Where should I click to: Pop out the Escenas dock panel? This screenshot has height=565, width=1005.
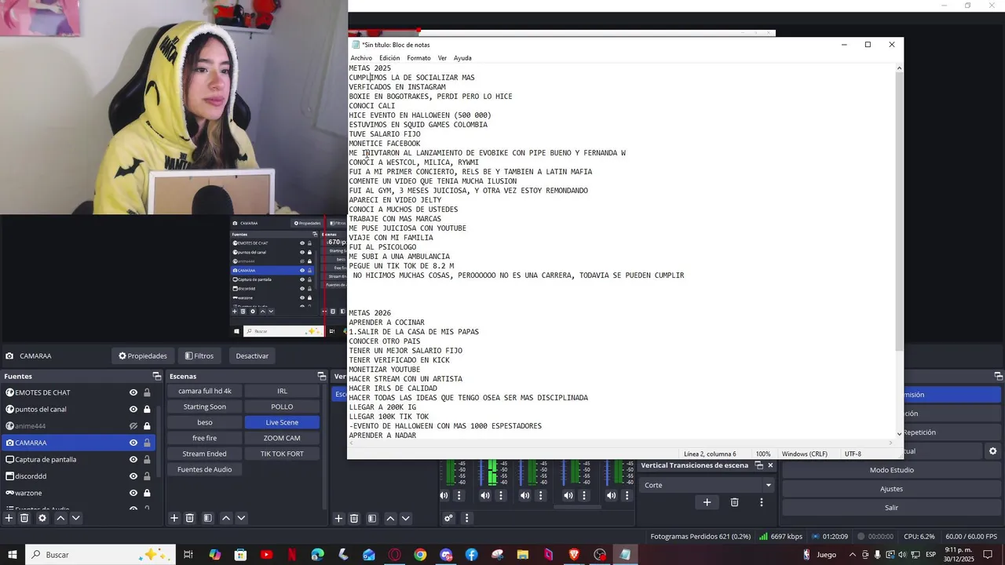click(321, 377)
